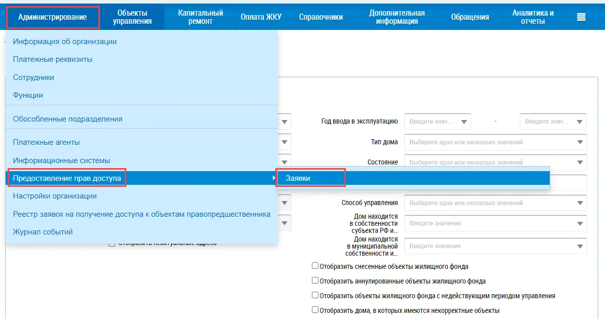The image size is (605, 319).
Task: Switch to Аналитика и отчеты tab
Action: [532, 17]
